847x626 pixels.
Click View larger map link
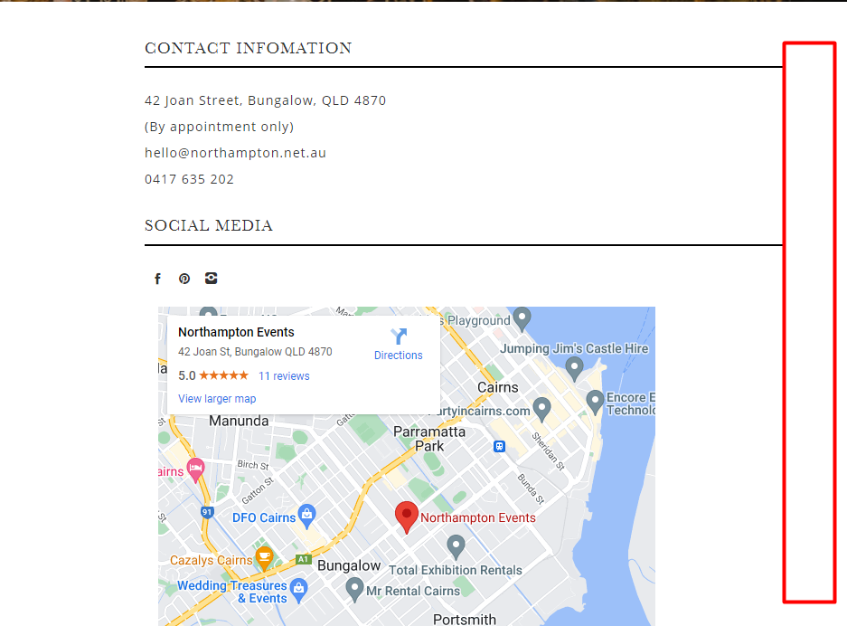pyautogui.click(x=217, y=399)
